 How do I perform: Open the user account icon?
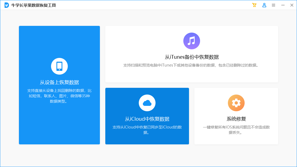pos(264,5)
